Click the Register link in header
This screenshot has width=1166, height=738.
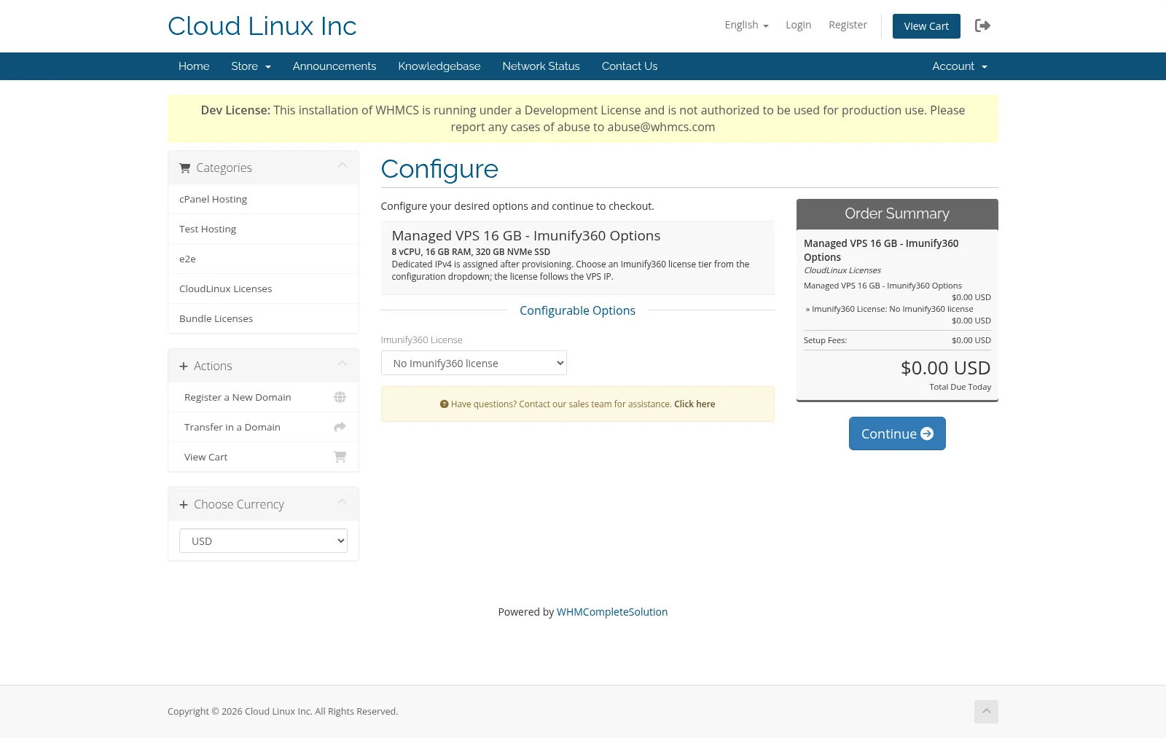point(848,25)
